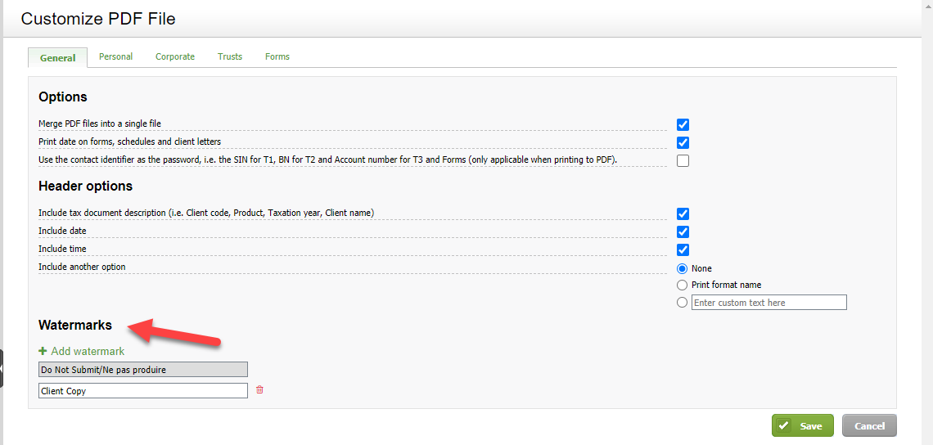The width and height of the screenshot is (933, 445).
Task: Switch to the Trusts tab
Action: (x=230, y=56)
